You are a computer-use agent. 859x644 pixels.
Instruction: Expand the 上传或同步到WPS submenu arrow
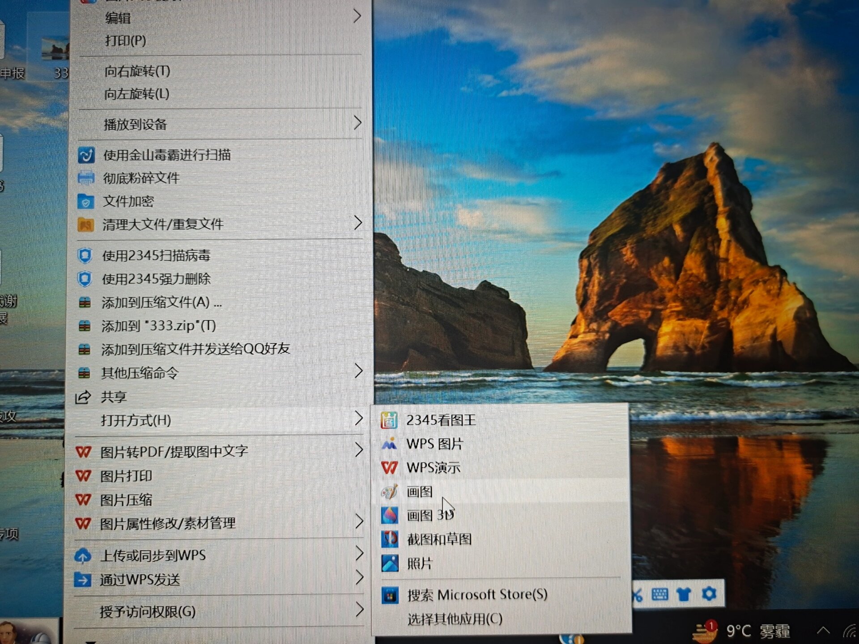(359, 554)
